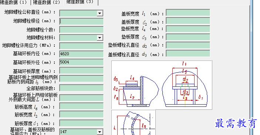Click the 垫板螺栓孔直径 d2 input field
The image size is (260, 135).
(x=188, y=45)
